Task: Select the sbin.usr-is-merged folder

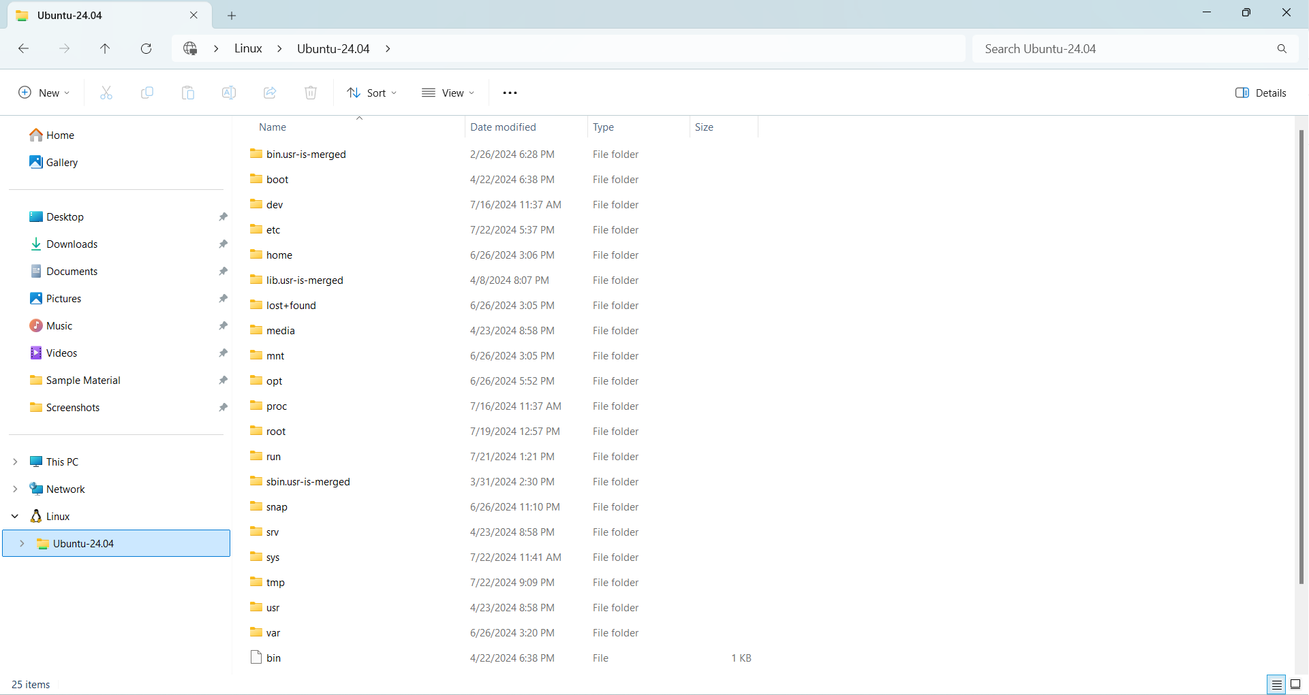Action: (x=301, y=482)
